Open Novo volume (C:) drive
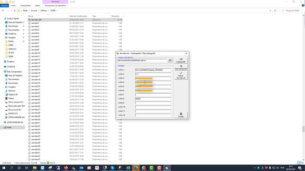Viewport: 305px width, 171px height. click(16, 102)
